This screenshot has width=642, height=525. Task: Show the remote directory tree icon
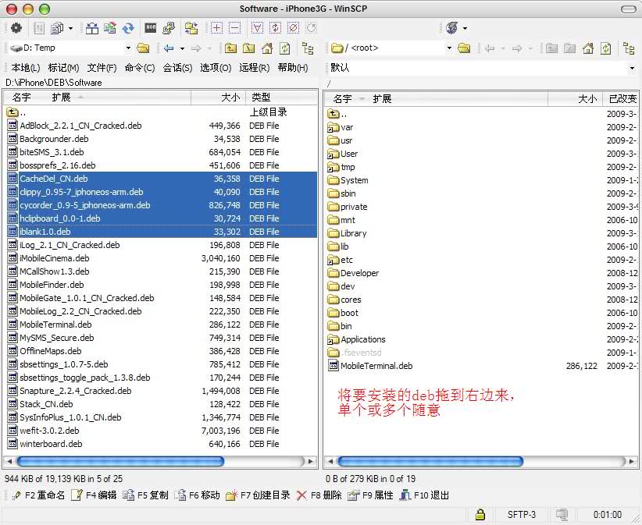629,48
